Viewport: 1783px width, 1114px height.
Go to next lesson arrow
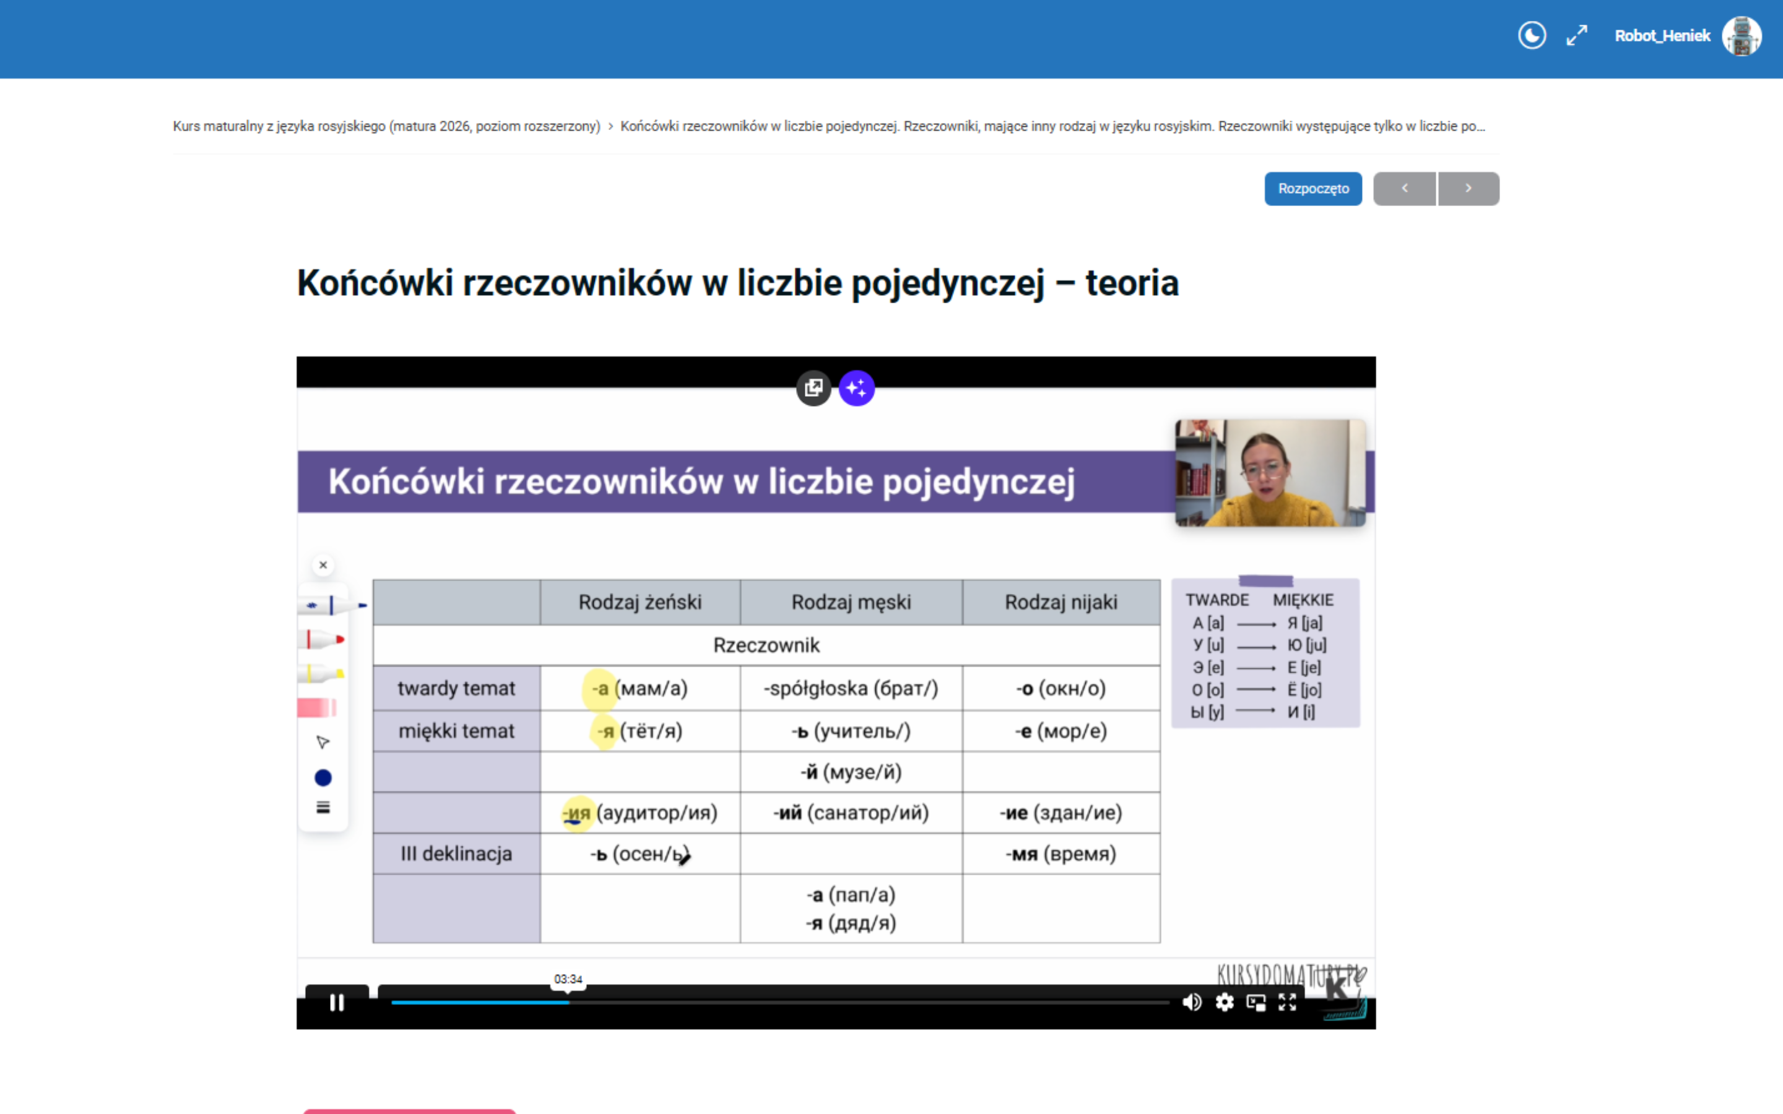1468,189
